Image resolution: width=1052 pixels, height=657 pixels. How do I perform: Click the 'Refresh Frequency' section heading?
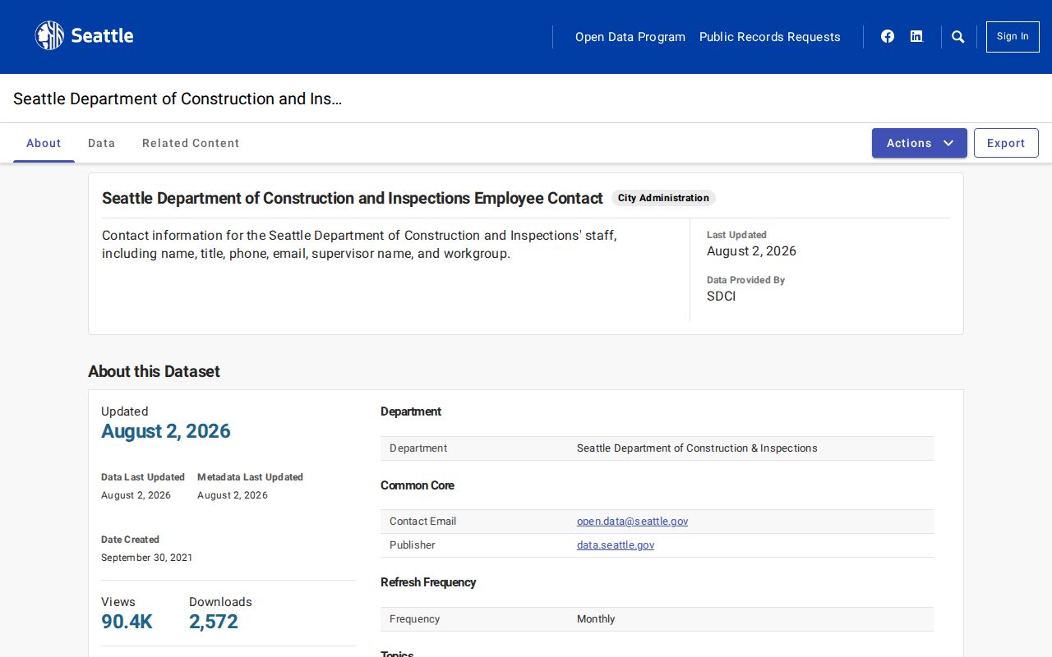pos(428,582)
